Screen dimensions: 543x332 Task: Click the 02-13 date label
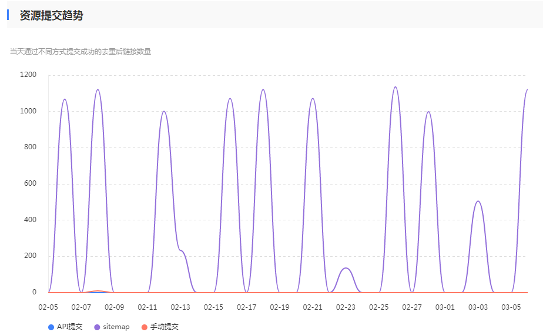tap(180, 307)
